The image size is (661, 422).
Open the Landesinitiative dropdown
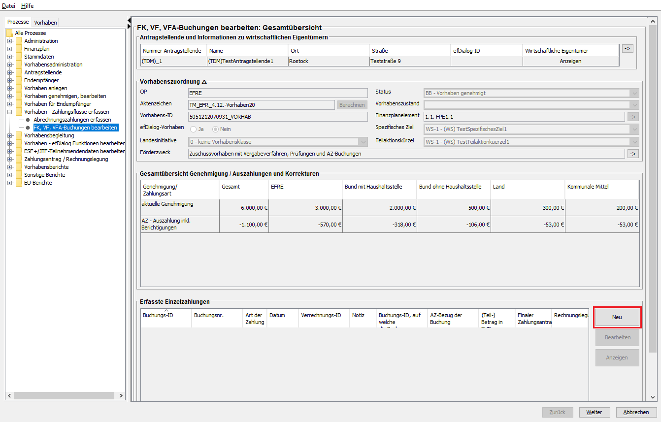(278, 142)
